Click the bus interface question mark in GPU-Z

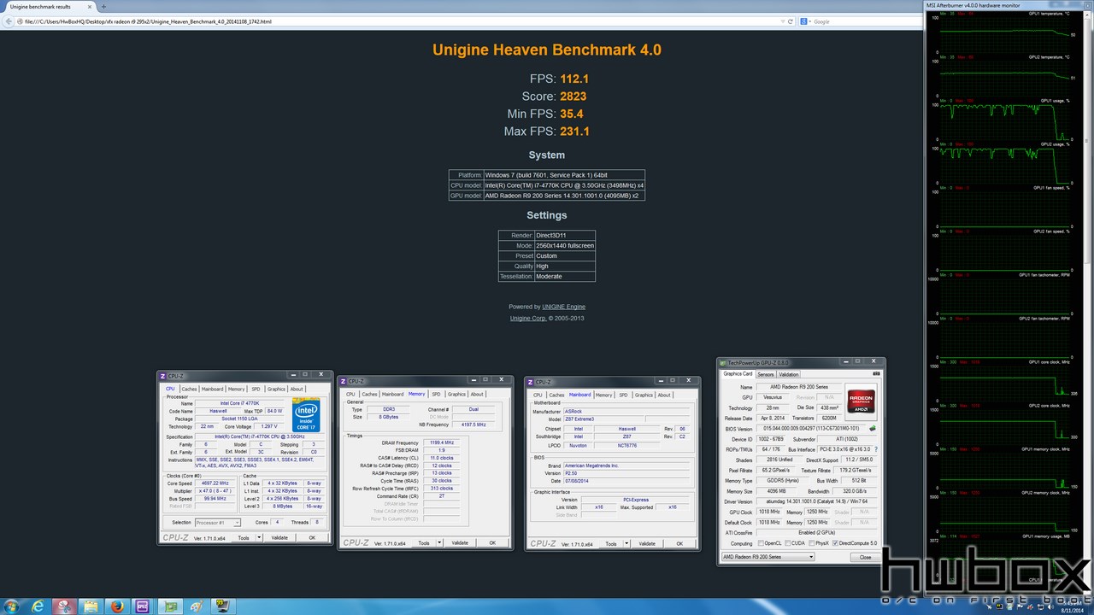coord(876,449)
